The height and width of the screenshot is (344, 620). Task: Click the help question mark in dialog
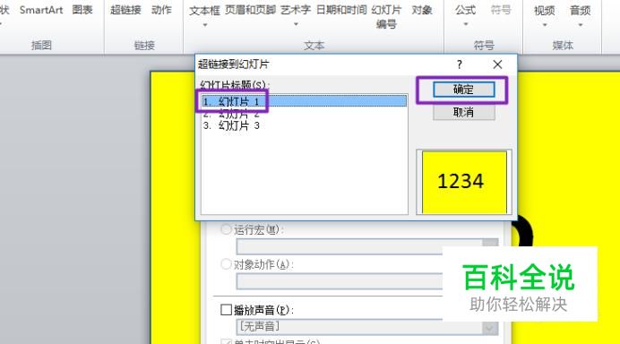(459, 64)
